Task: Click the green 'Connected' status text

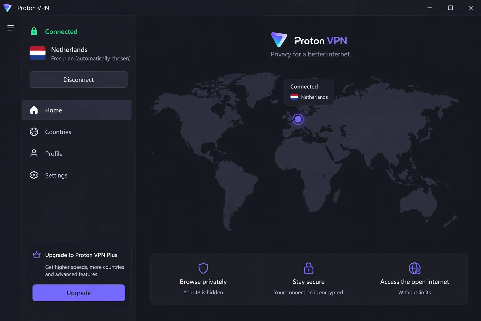Action: tap(61, 32)
